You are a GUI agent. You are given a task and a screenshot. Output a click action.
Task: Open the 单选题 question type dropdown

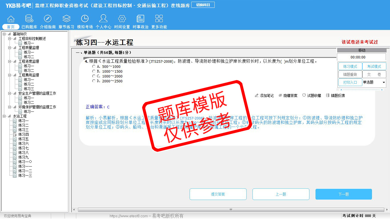coord(374,82)
